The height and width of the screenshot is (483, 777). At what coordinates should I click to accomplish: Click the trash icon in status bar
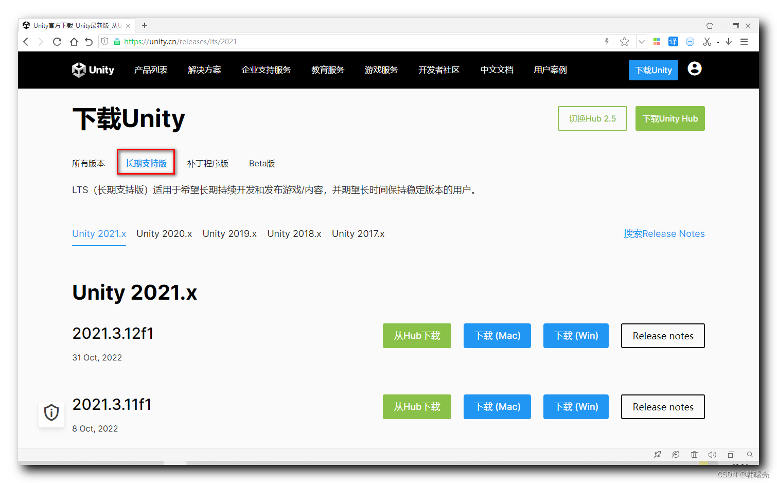(x=694, y=455)
